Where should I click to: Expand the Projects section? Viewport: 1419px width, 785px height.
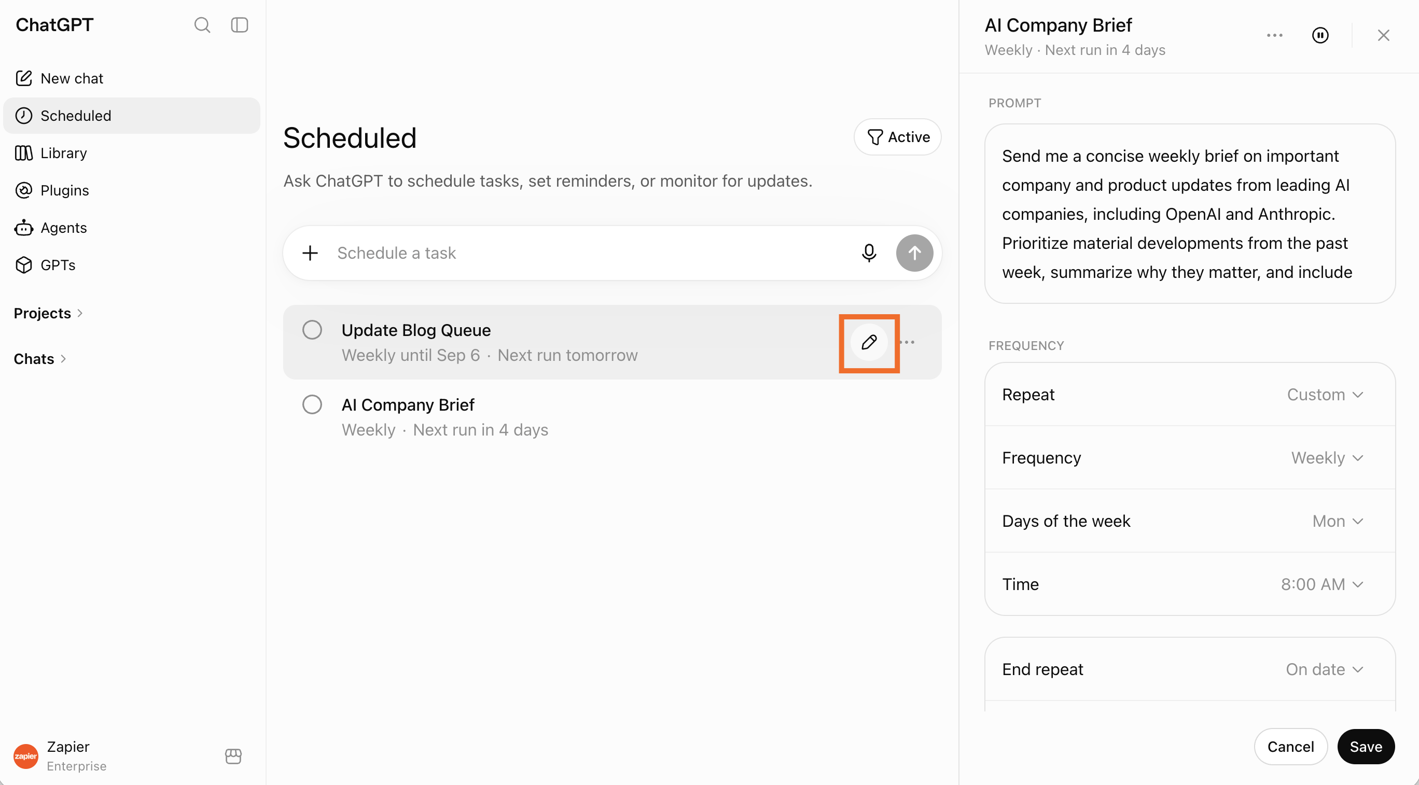pyautogui.click(x=48, y=313)
